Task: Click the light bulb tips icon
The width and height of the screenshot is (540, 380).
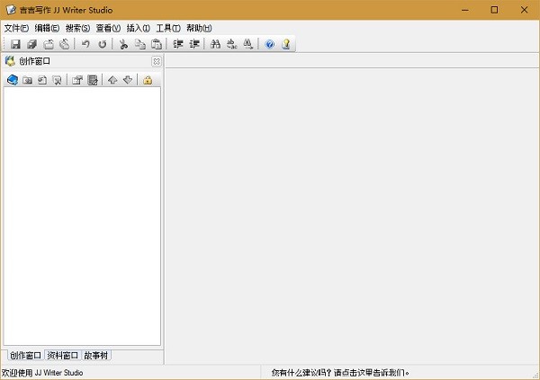Action: 285,44
